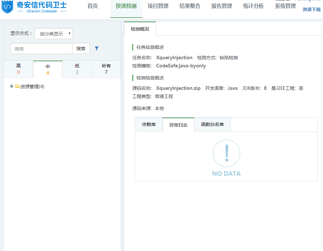Navigate to 统计分析
Screen dimensions: 323x251
pos(253,6)
